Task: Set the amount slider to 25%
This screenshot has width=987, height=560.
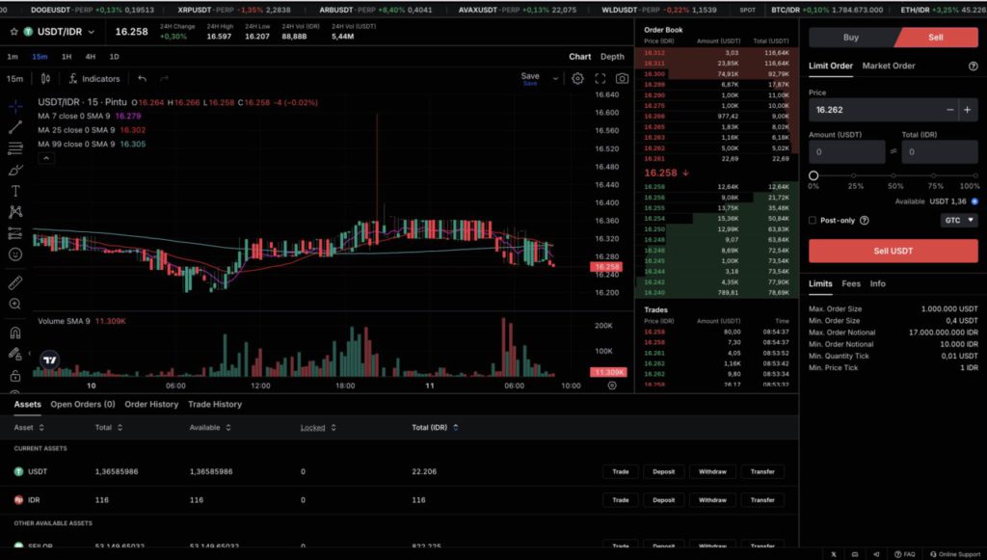Action: point(854,175)
